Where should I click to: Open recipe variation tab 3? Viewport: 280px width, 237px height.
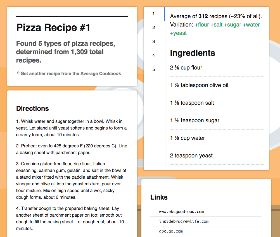pos(154,42)
